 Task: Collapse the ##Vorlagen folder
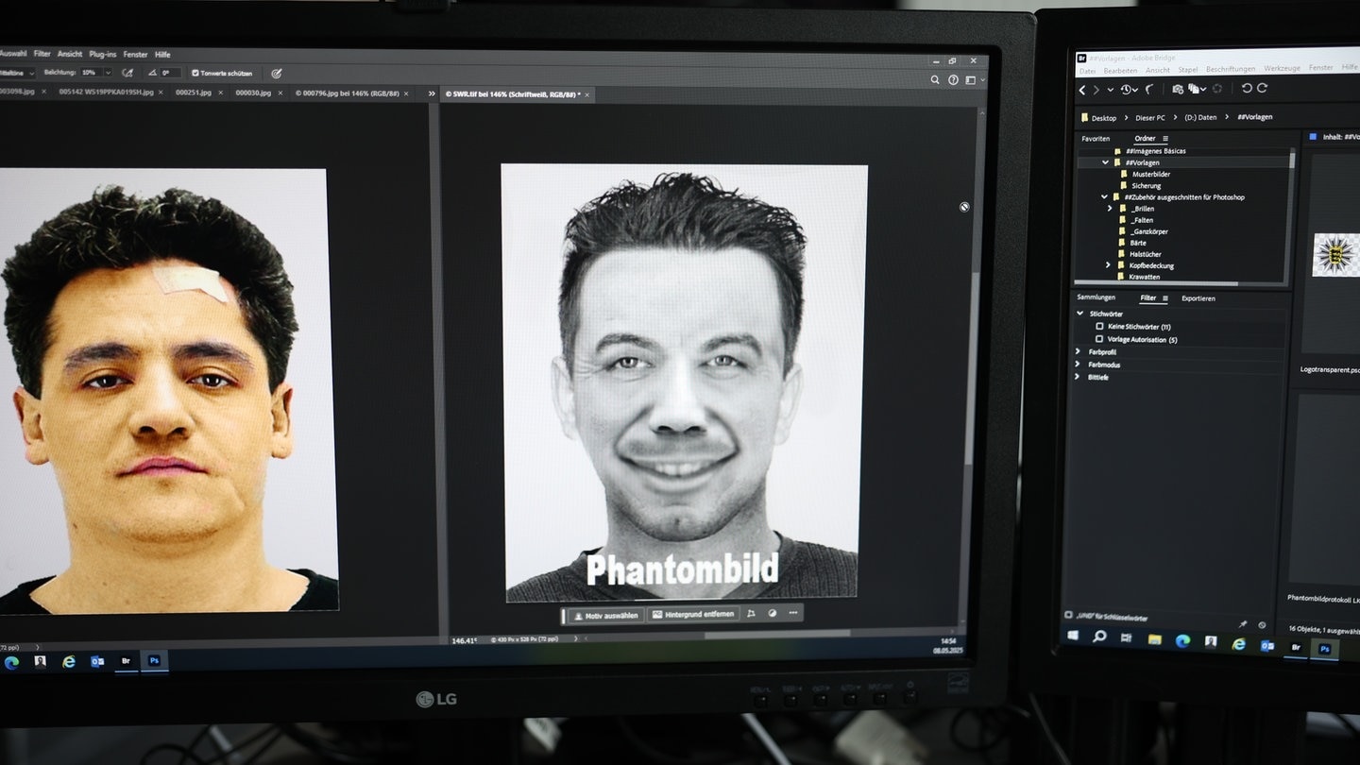pos(1105,162)
